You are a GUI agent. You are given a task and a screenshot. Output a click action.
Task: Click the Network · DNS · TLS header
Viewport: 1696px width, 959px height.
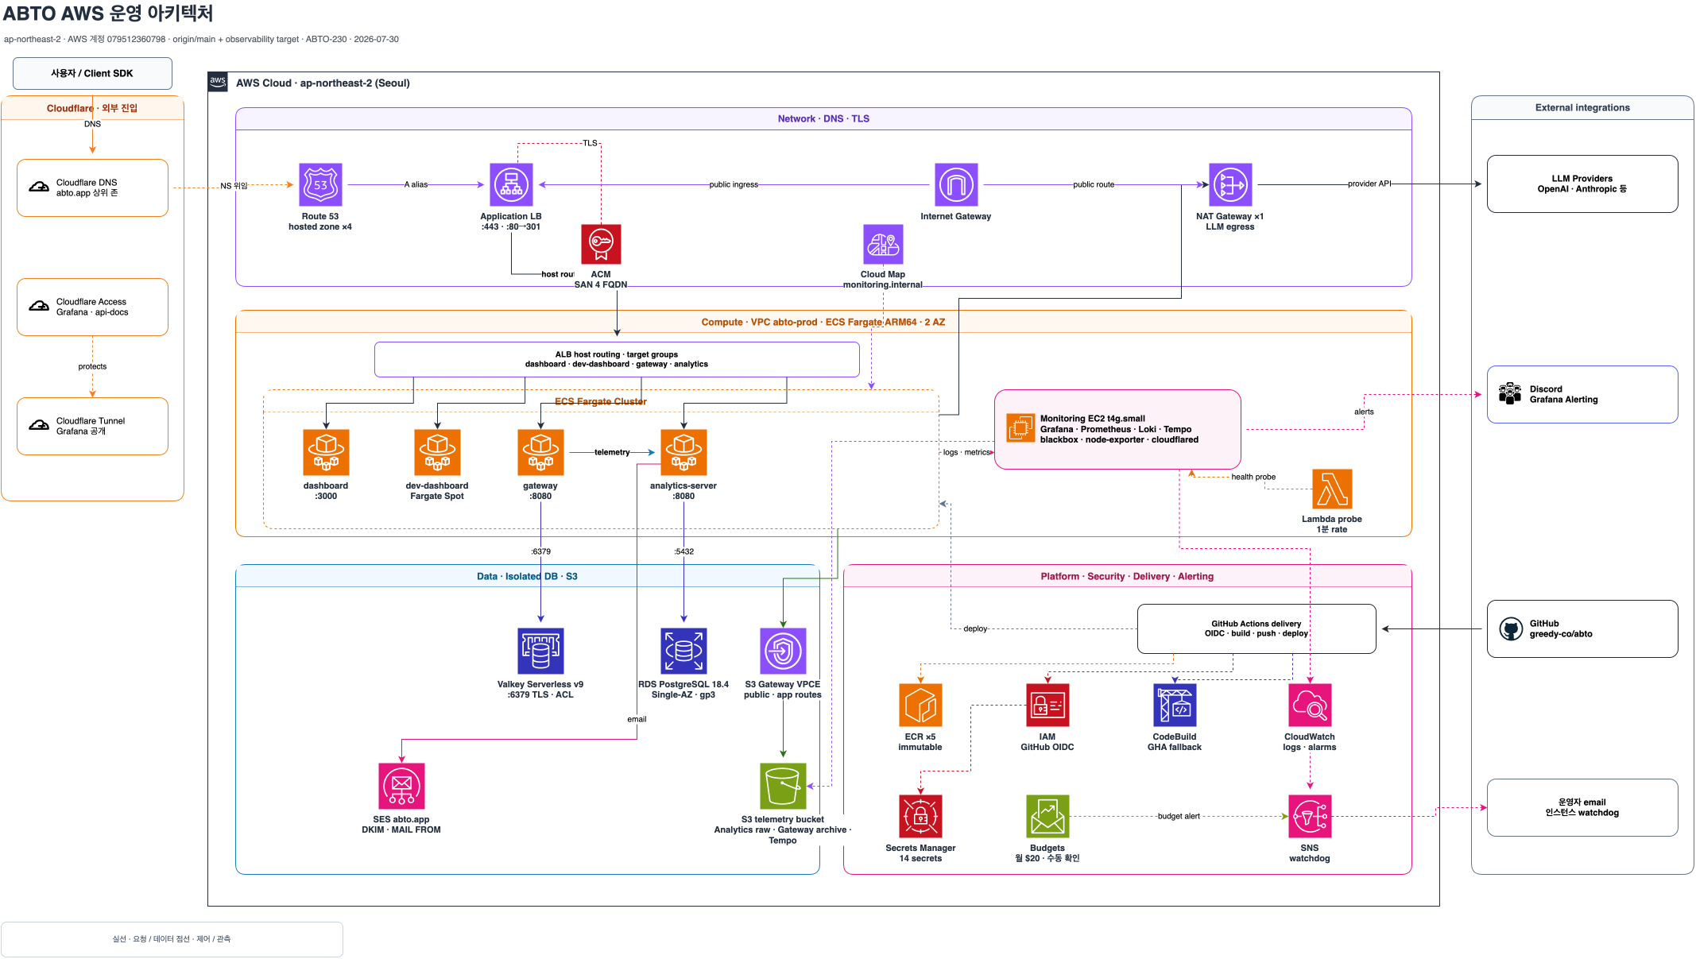823,119
